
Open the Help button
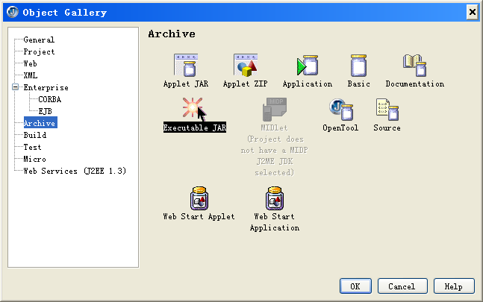click(454, 286)
